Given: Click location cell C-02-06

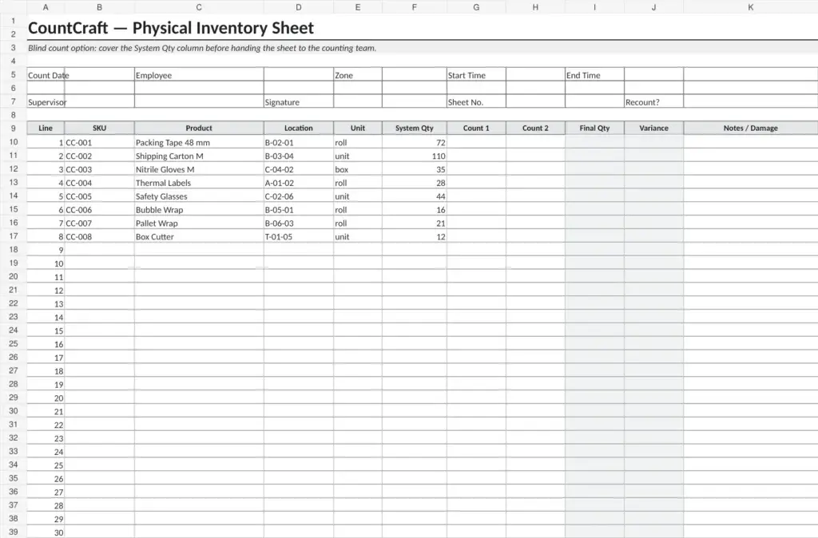Looking at the screenshot, I should [x=299, y=196].
